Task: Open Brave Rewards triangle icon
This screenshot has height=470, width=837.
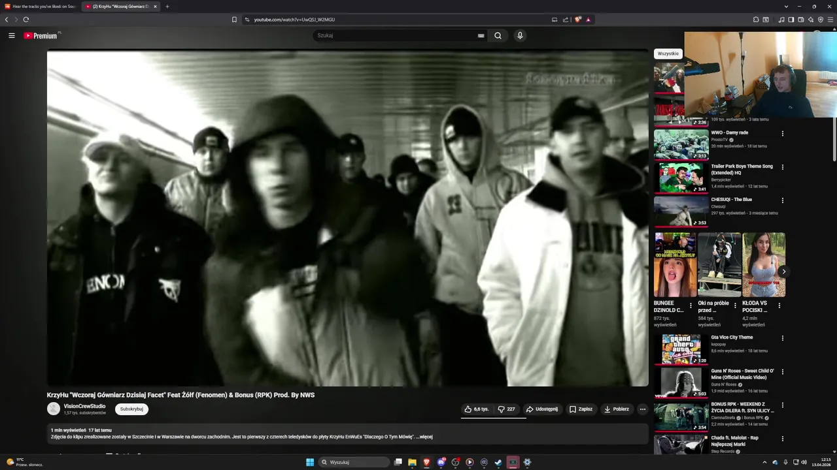Action: (588, 20)
